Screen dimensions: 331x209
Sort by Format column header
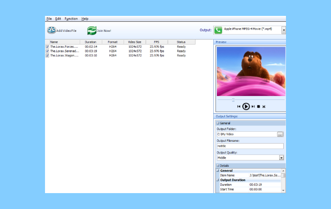click(113, 42)
